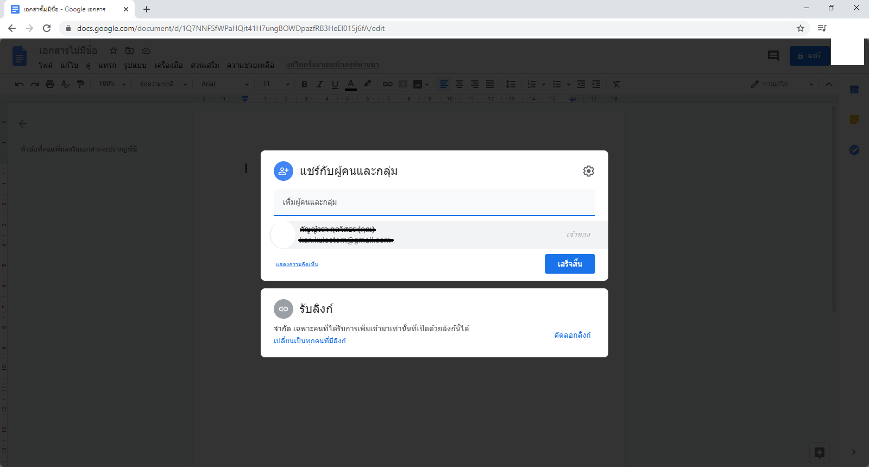
Task: Select the paint format tool
Action: (80, 84)
